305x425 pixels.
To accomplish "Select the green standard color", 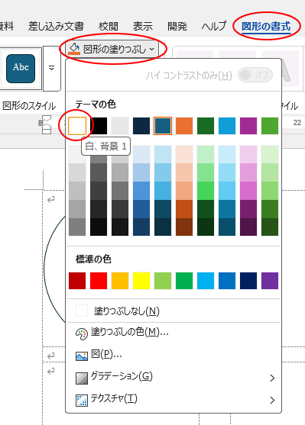I will [x=184, y=281].
